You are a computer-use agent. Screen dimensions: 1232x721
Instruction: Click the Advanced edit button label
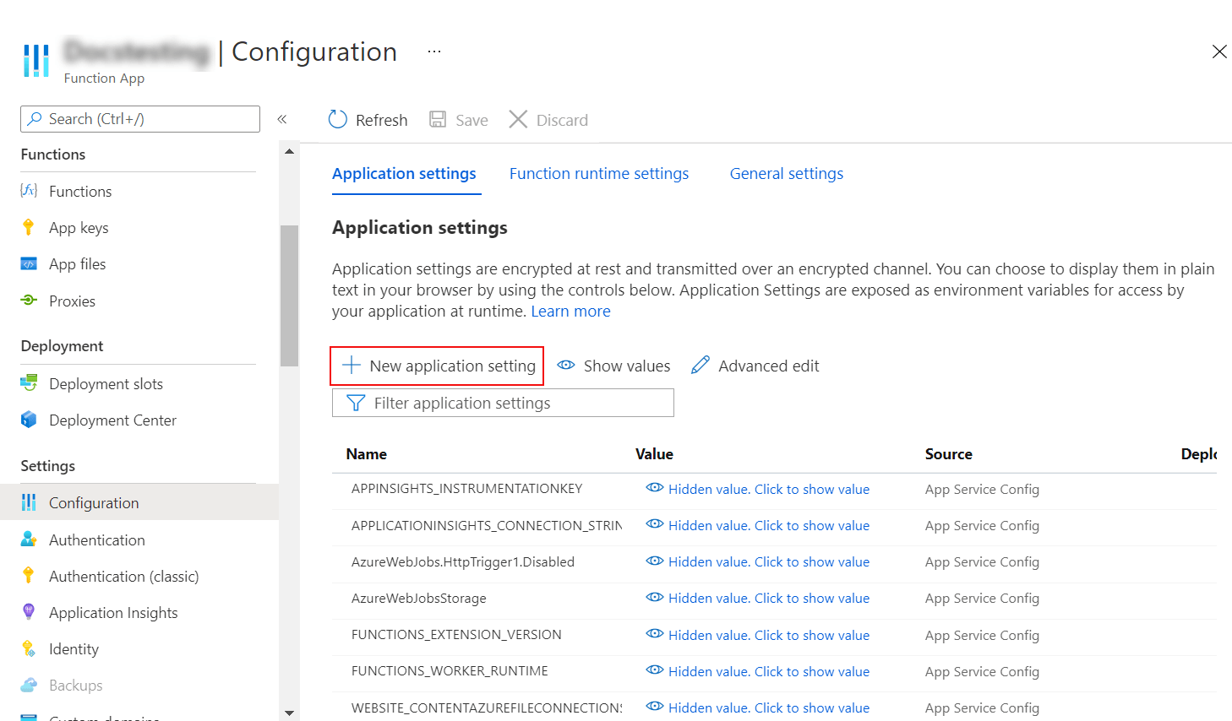[x=769, y=366]
